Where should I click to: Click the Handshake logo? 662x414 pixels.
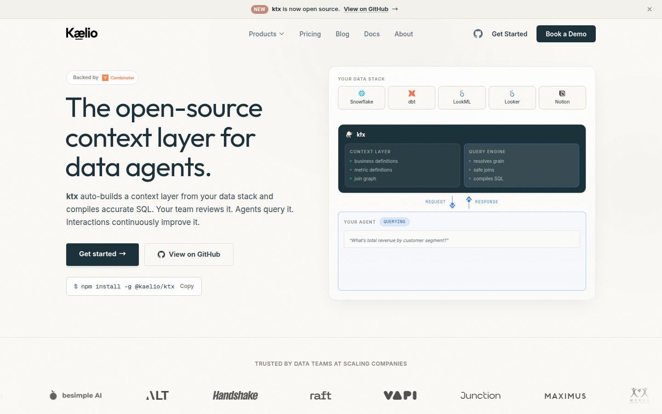[x=235, y=395]
